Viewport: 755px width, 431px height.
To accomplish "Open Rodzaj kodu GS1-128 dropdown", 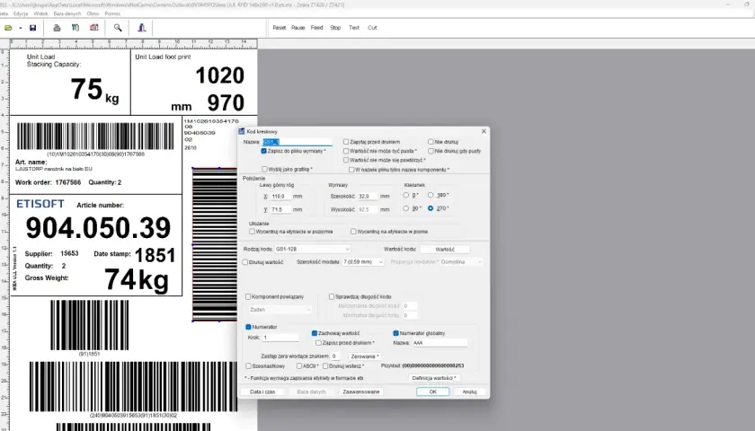I will pyautogui.click(x=312, y=250).
